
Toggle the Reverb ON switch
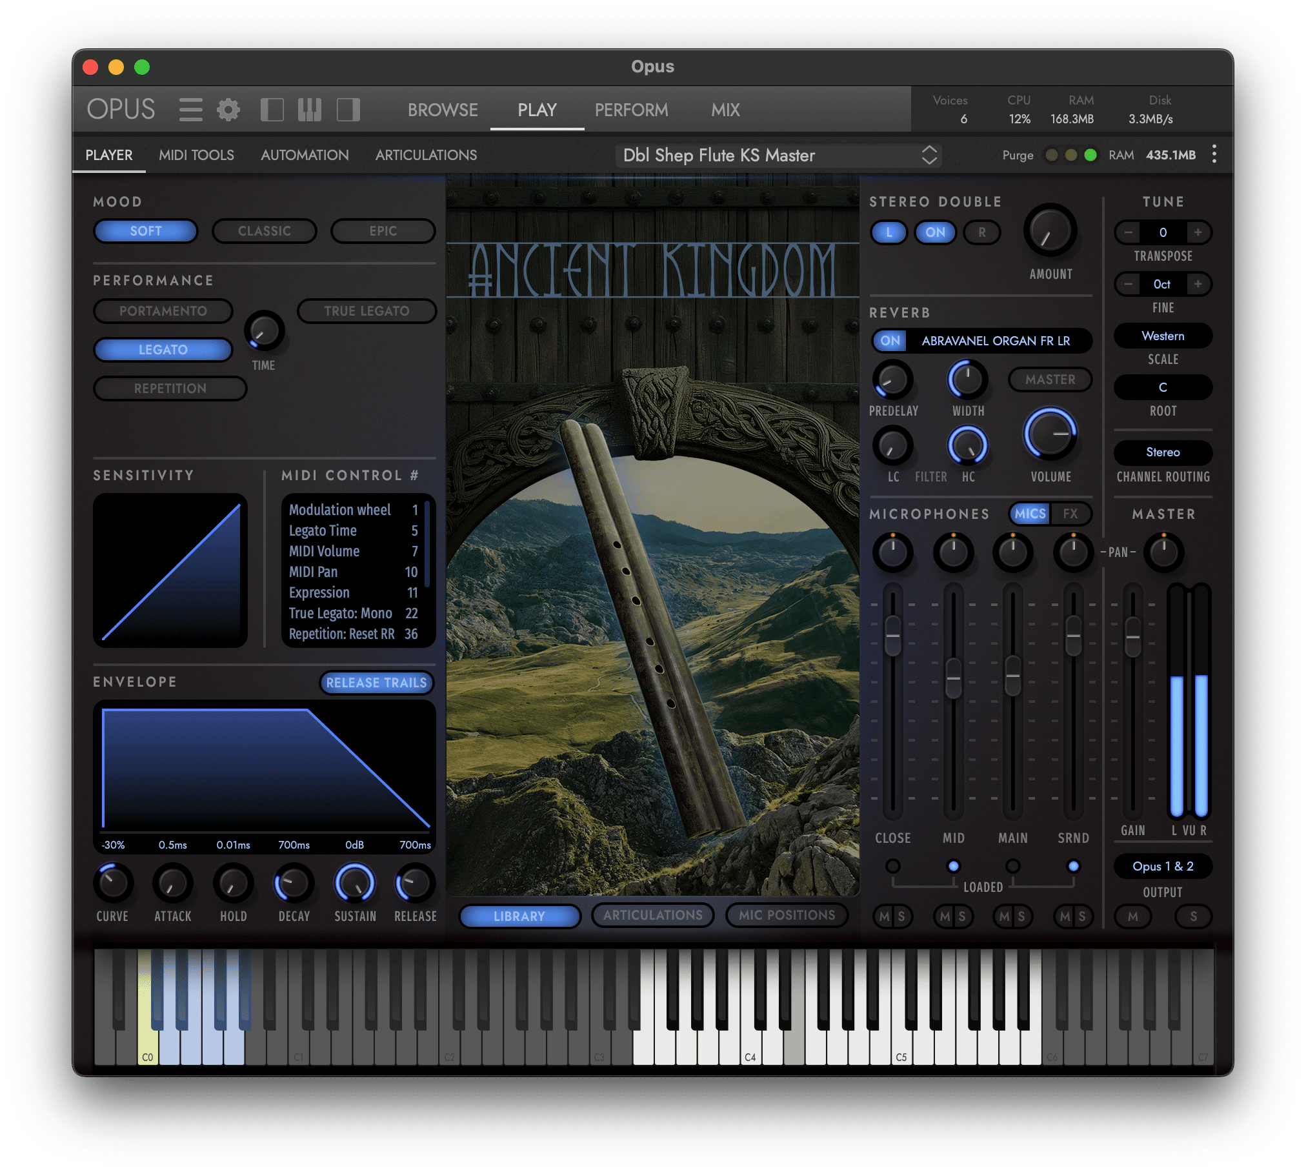point(890,341)
